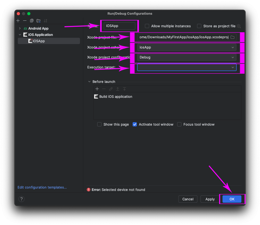Viewport: 260px width, 225px height.
Task: Move the Before launch task up
Action: (118, 89)
